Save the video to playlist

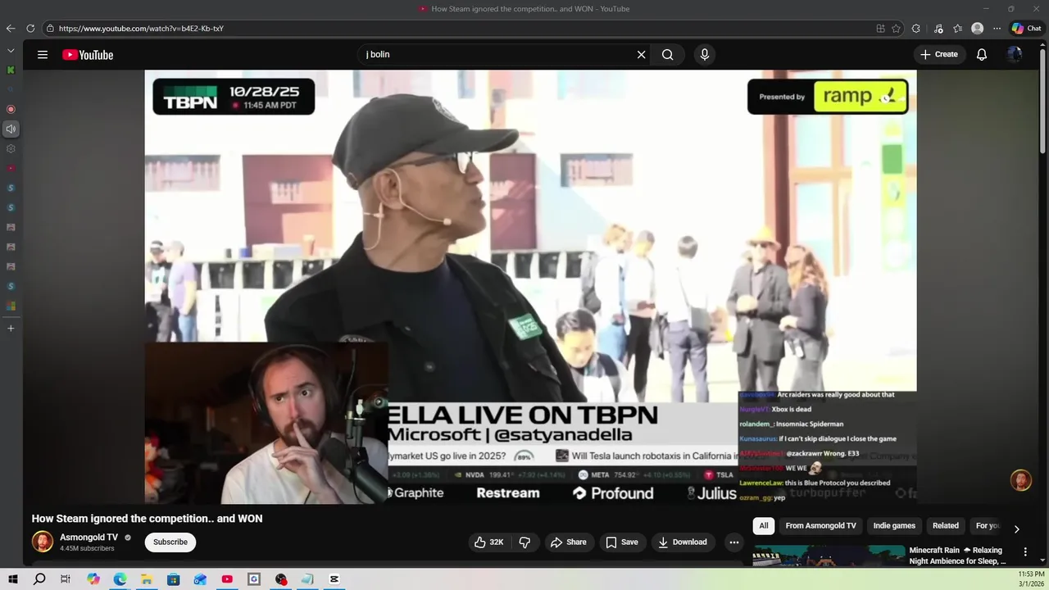622,542
